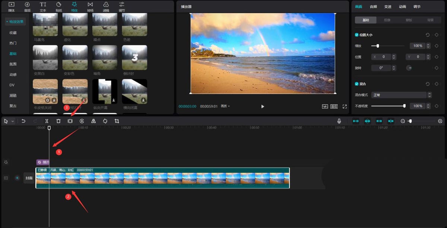Click the freeze frame icon in timeline toolbar

coord(70,121)
